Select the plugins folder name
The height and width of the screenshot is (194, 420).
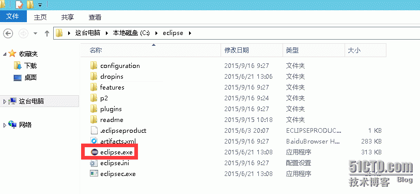[x=111, y=109]
